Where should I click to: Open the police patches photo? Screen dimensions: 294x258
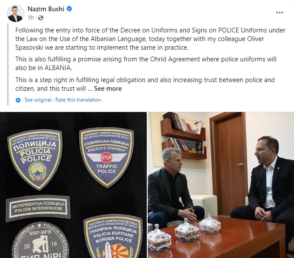point(73,185)
